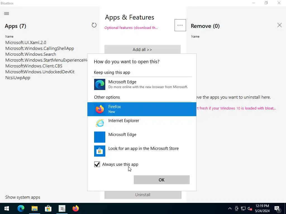The image size is (286, 214).
Task: Open the Windows Start button
Action: [7, 208]
